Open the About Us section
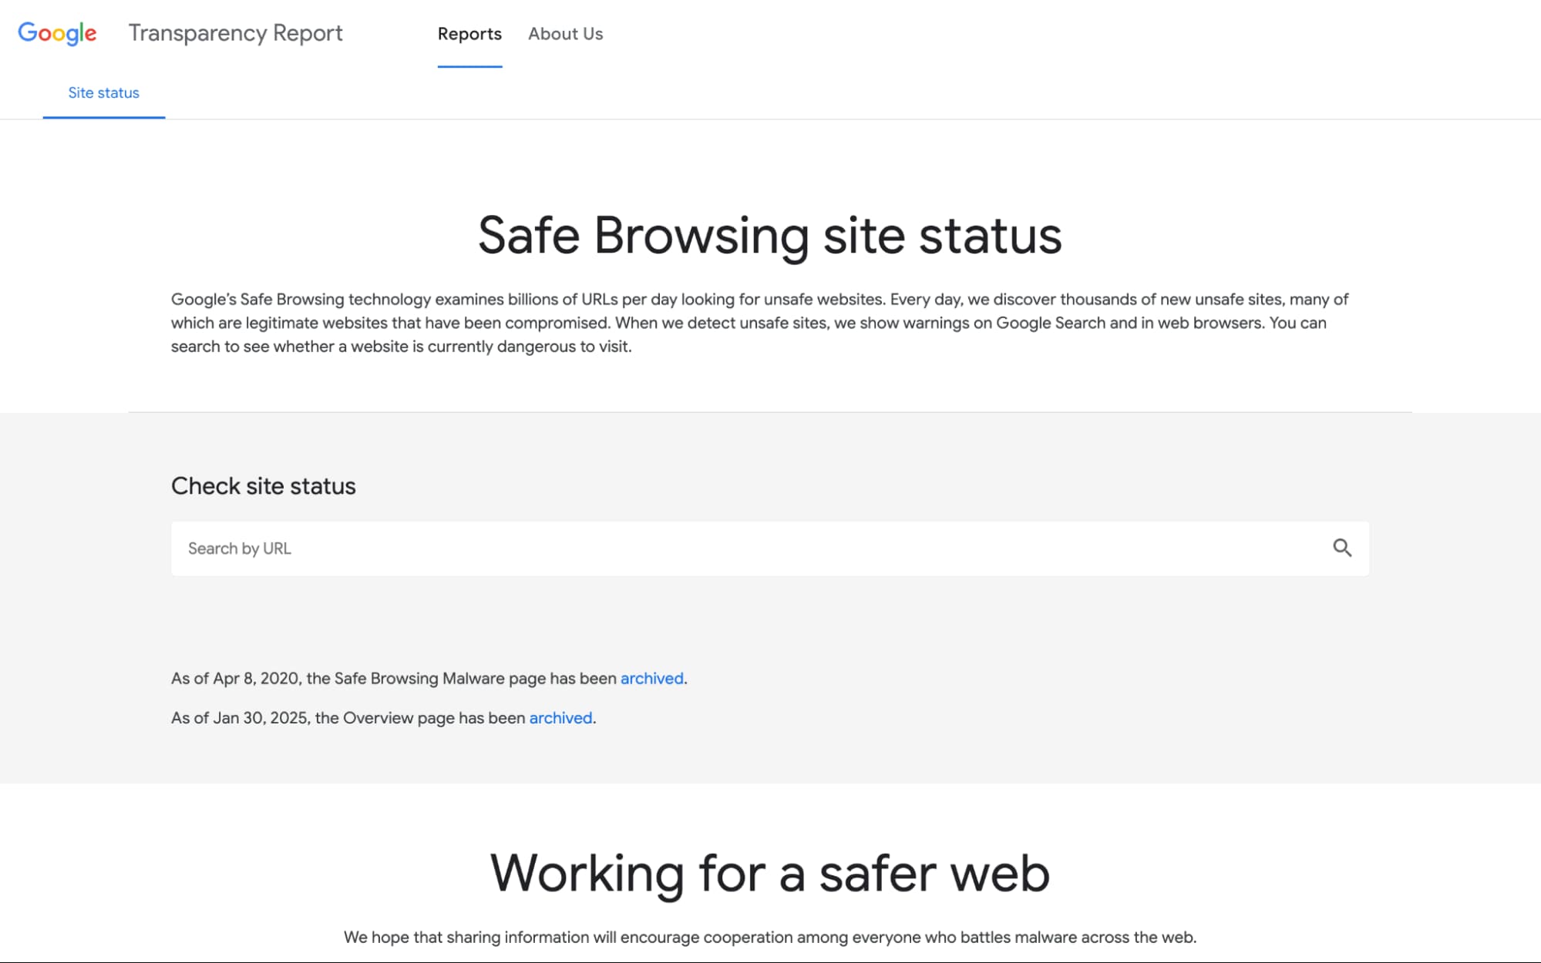The height and width of the screenshot is (963, 1541). (x=565, y=34)
